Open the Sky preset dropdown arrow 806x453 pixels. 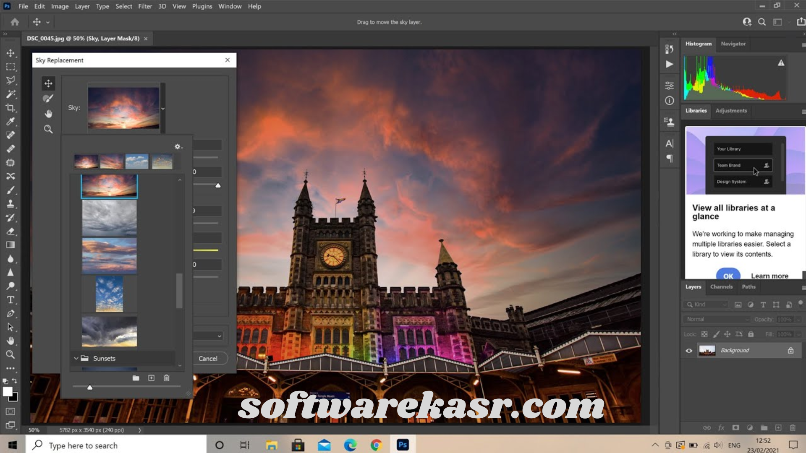pos(163,108)
